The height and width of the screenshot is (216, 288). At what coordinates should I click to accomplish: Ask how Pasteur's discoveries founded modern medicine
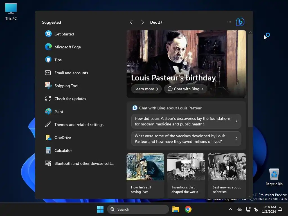[x=186, y=121]
